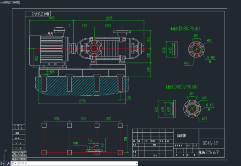
Task: Open command line customize wrench
Action: coord(8,164)
